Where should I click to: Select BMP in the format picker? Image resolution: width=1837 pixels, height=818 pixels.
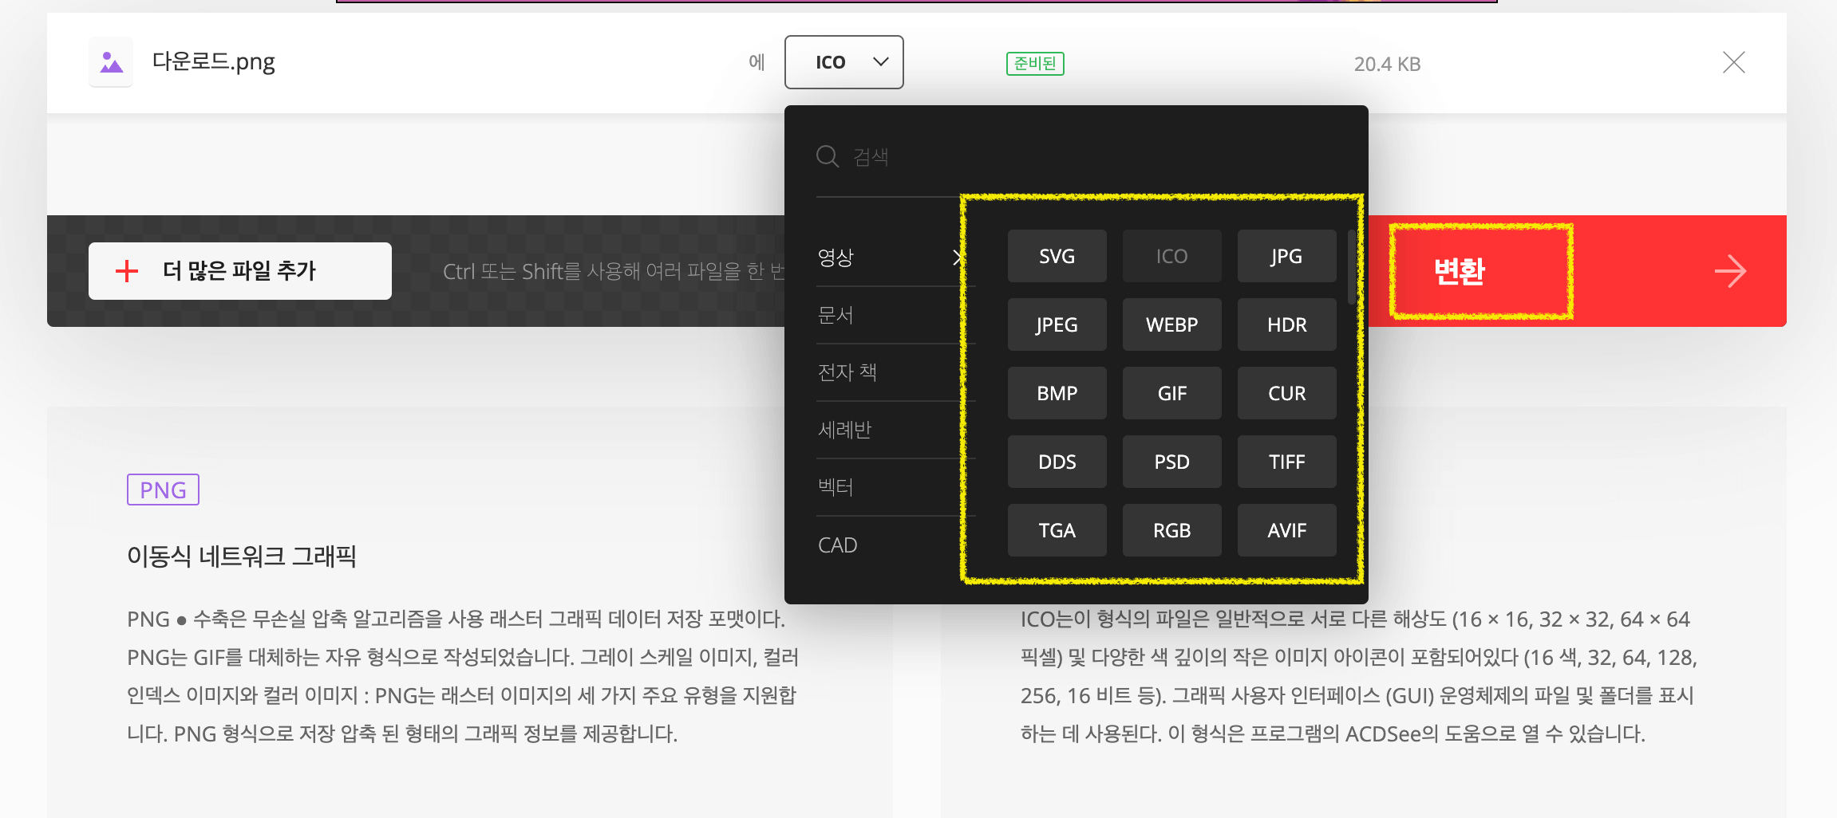(x=1057, y=393)
